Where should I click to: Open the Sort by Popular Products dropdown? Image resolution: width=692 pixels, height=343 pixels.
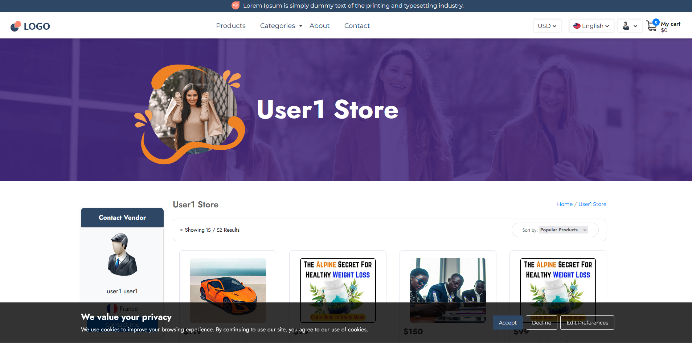coord(563,230)
